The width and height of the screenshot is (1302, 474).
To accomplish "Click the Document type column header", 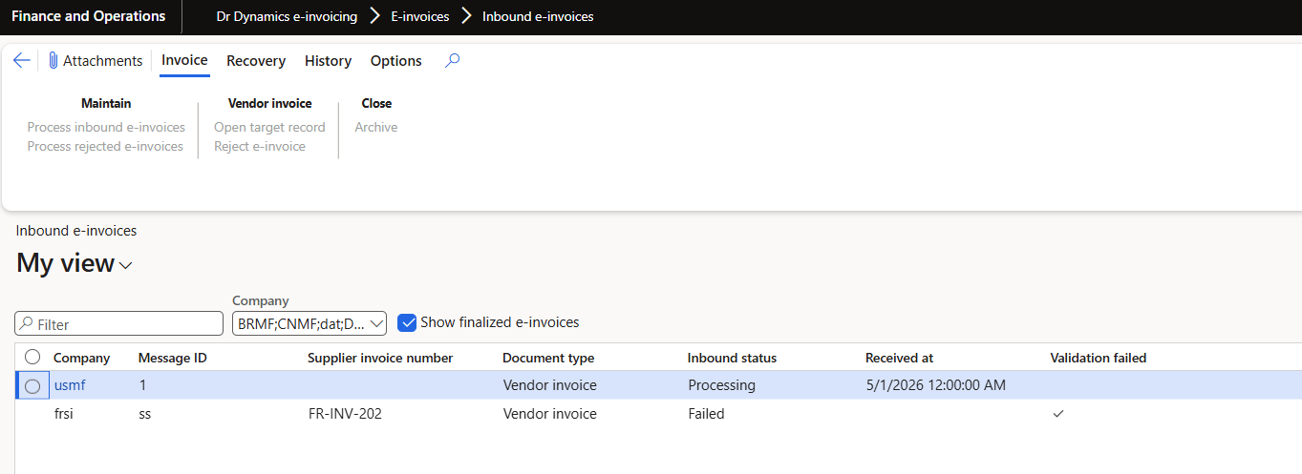I will [x=548, y=358].
